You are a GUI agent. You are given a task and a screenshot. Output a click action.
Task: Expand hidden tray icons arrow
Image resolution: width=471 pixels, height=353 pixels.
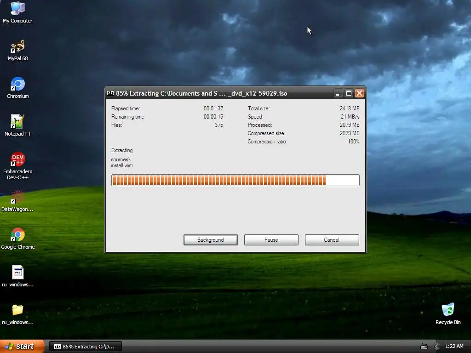click(x=437, y=347)
